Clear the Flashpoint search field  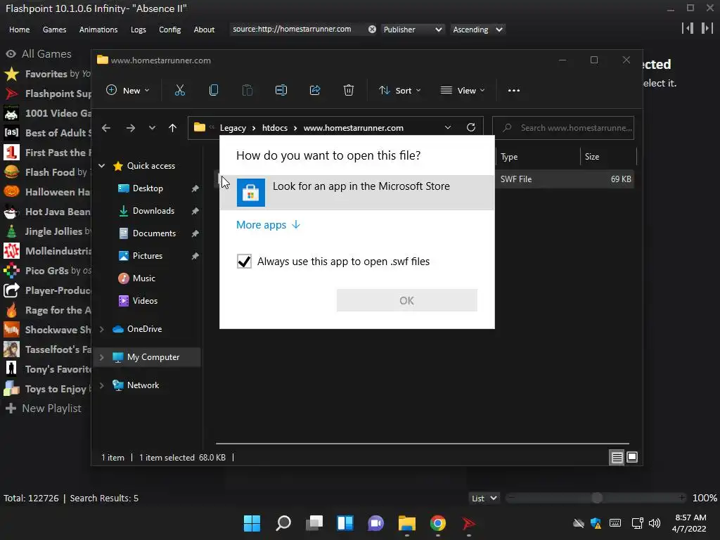[x=372, y=30]
